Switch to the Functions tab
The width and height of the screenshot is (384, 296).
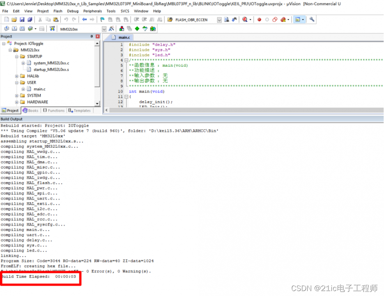point(55,110)
